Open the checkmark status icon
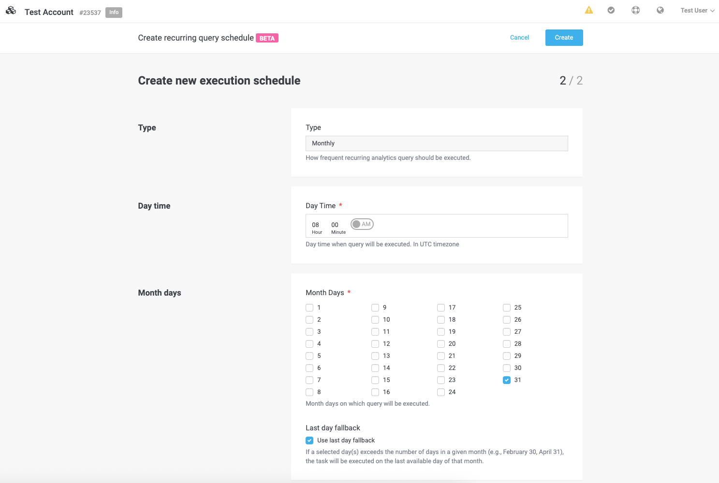 click(x=611, y=10)
